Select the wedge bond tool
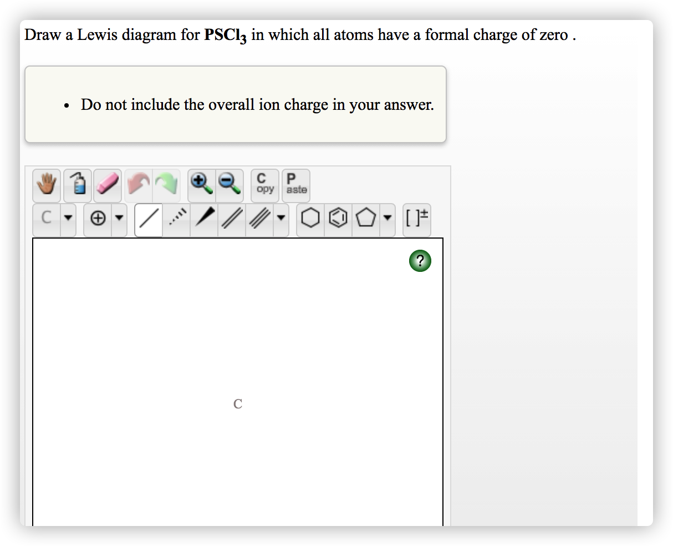 click(x=203, y=219)
